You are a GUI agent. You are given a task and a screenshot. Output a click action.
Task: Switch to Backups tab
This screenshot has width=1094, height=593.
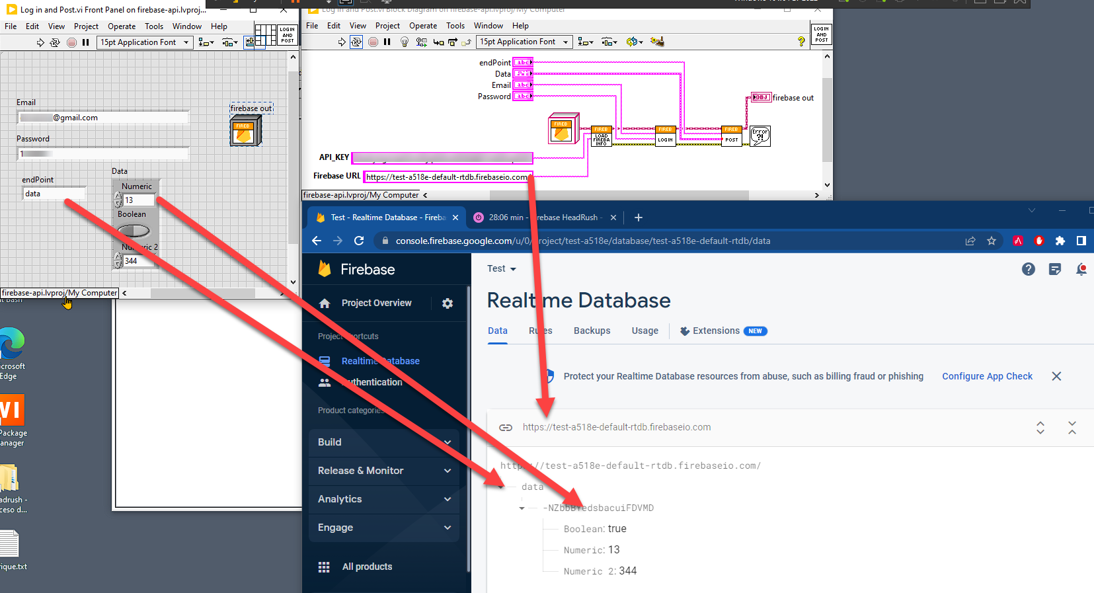[592, 331]
